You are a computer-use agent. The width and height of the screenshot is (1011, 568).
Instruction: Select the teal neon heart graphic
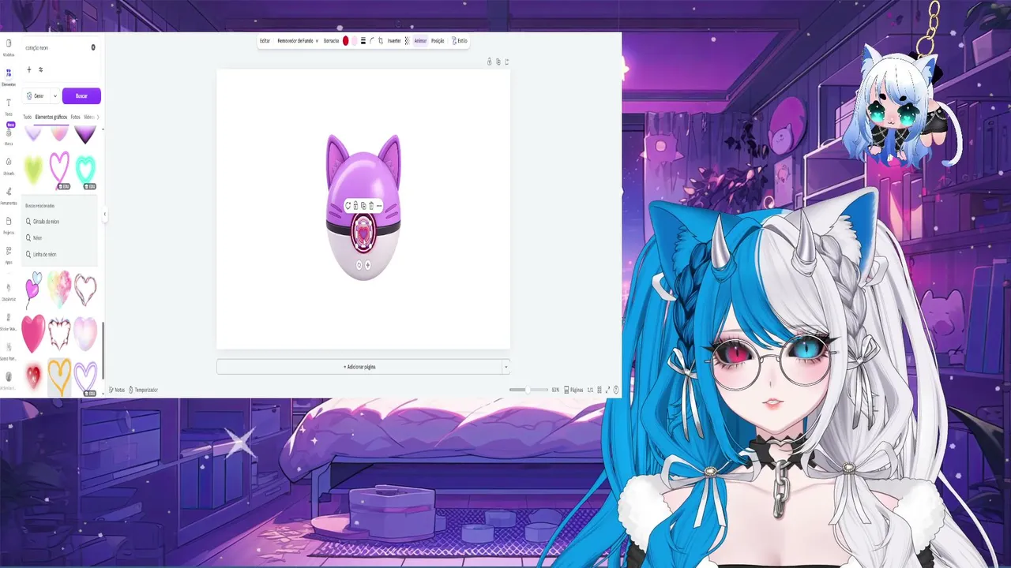[x=85, y=170]
